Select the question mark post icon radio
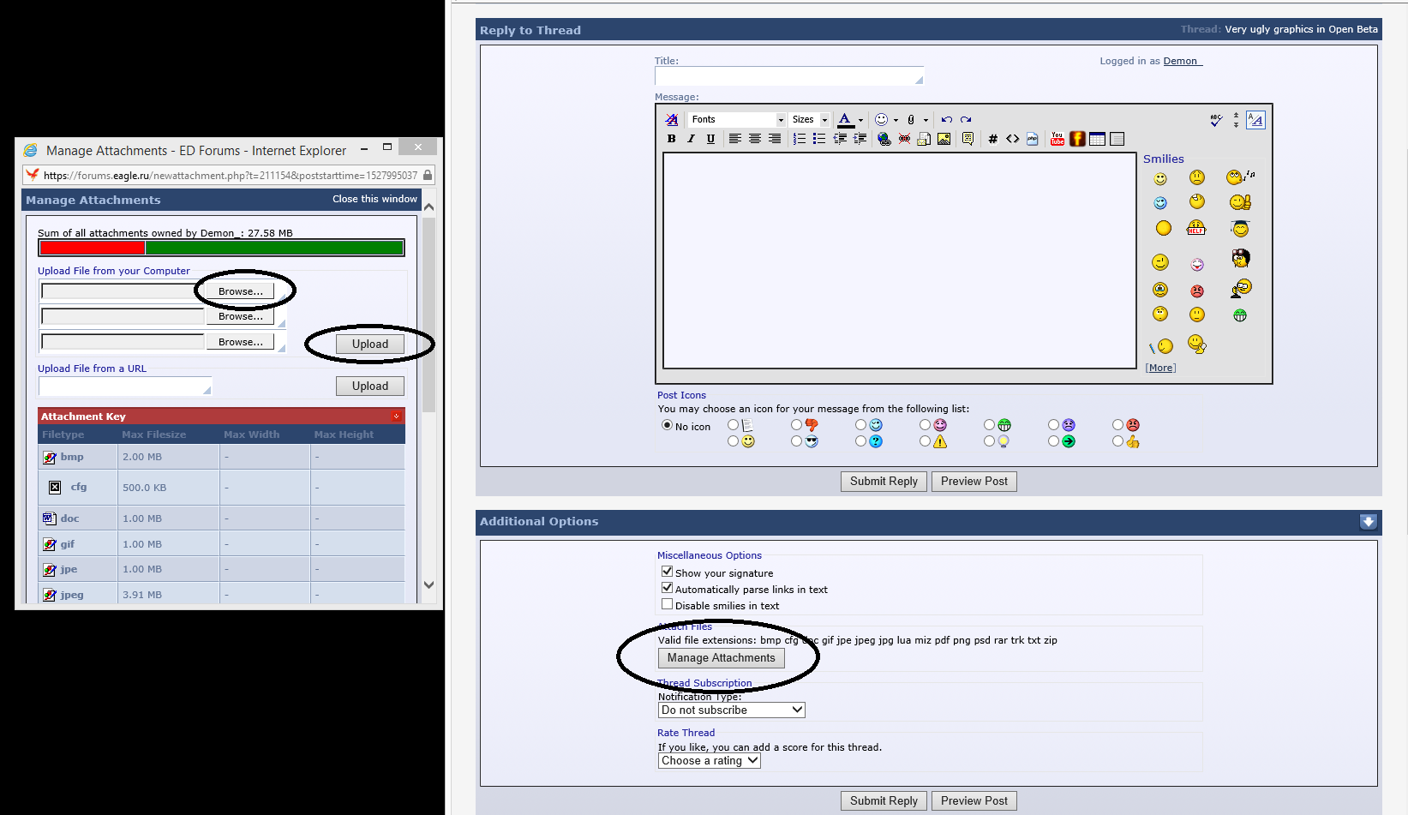The width and height of the screenshot is (1408, 815). tap(860, 441)
